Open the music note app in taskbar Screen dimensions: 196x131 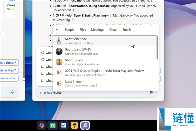coord(85,125)
